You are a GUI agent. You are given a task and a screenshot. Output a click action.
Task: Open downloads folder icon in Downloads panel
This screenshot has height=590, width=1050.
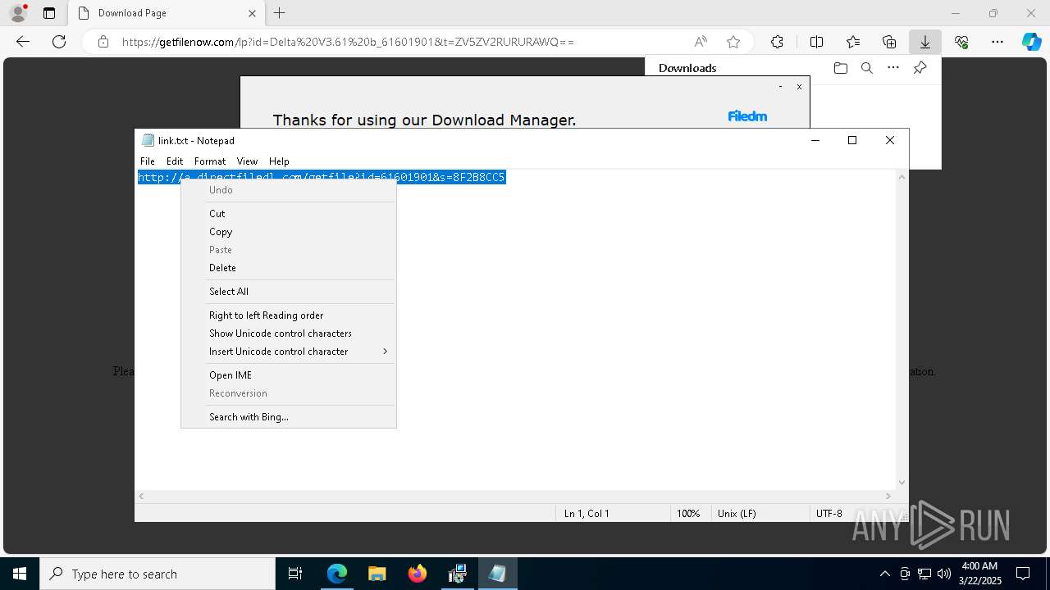[840, 68]
